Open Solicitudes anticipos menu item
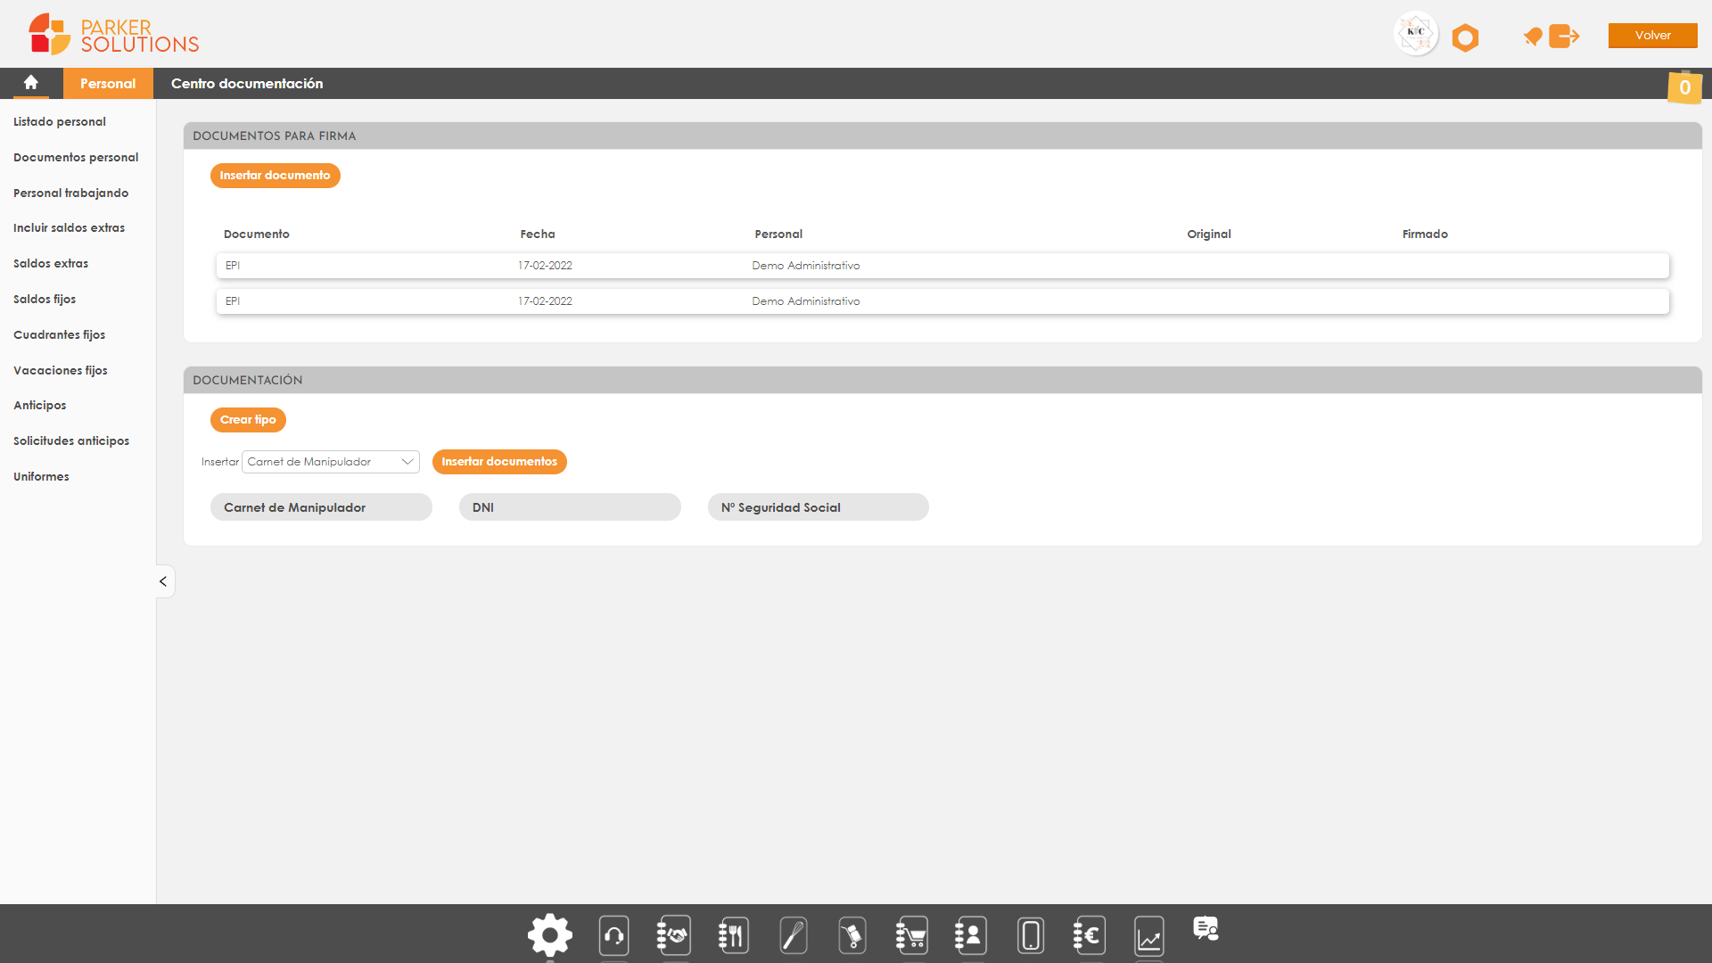This screenshot has width=1712, height=963. [x=70, y=441]
